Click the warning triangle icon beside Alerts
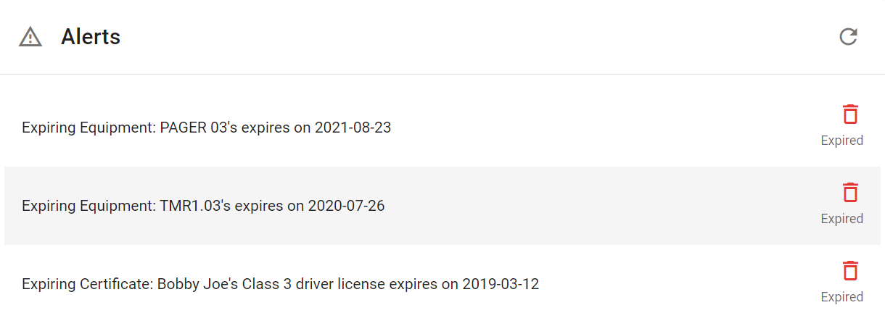The image size is (885, 334). (x=30, y=37)
